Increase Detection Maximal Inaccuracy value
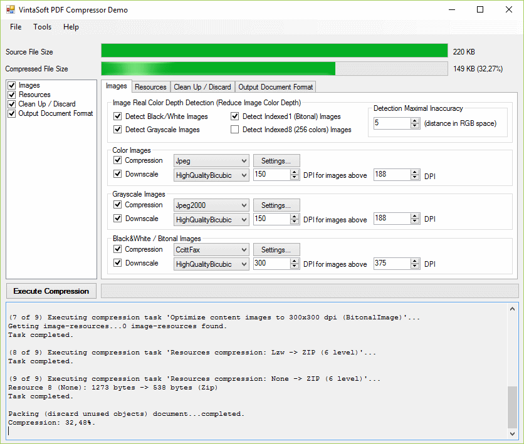The image size is (524, 444). coord(414,120)
